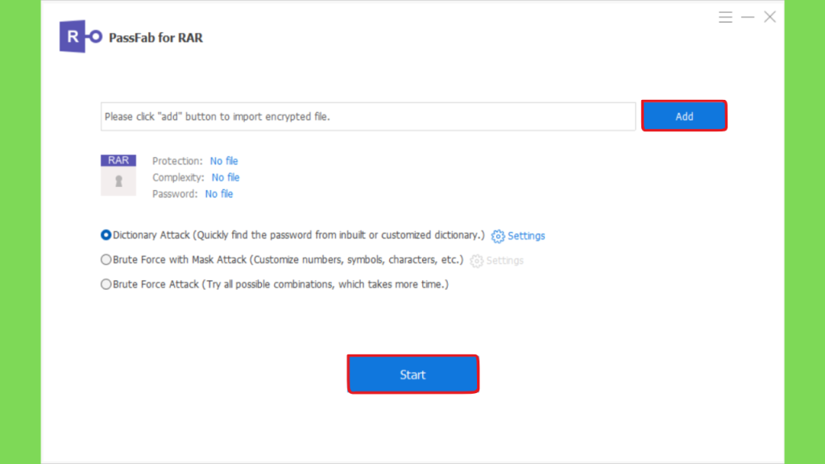Open the hamburger menu icon

tap(726, 18)
